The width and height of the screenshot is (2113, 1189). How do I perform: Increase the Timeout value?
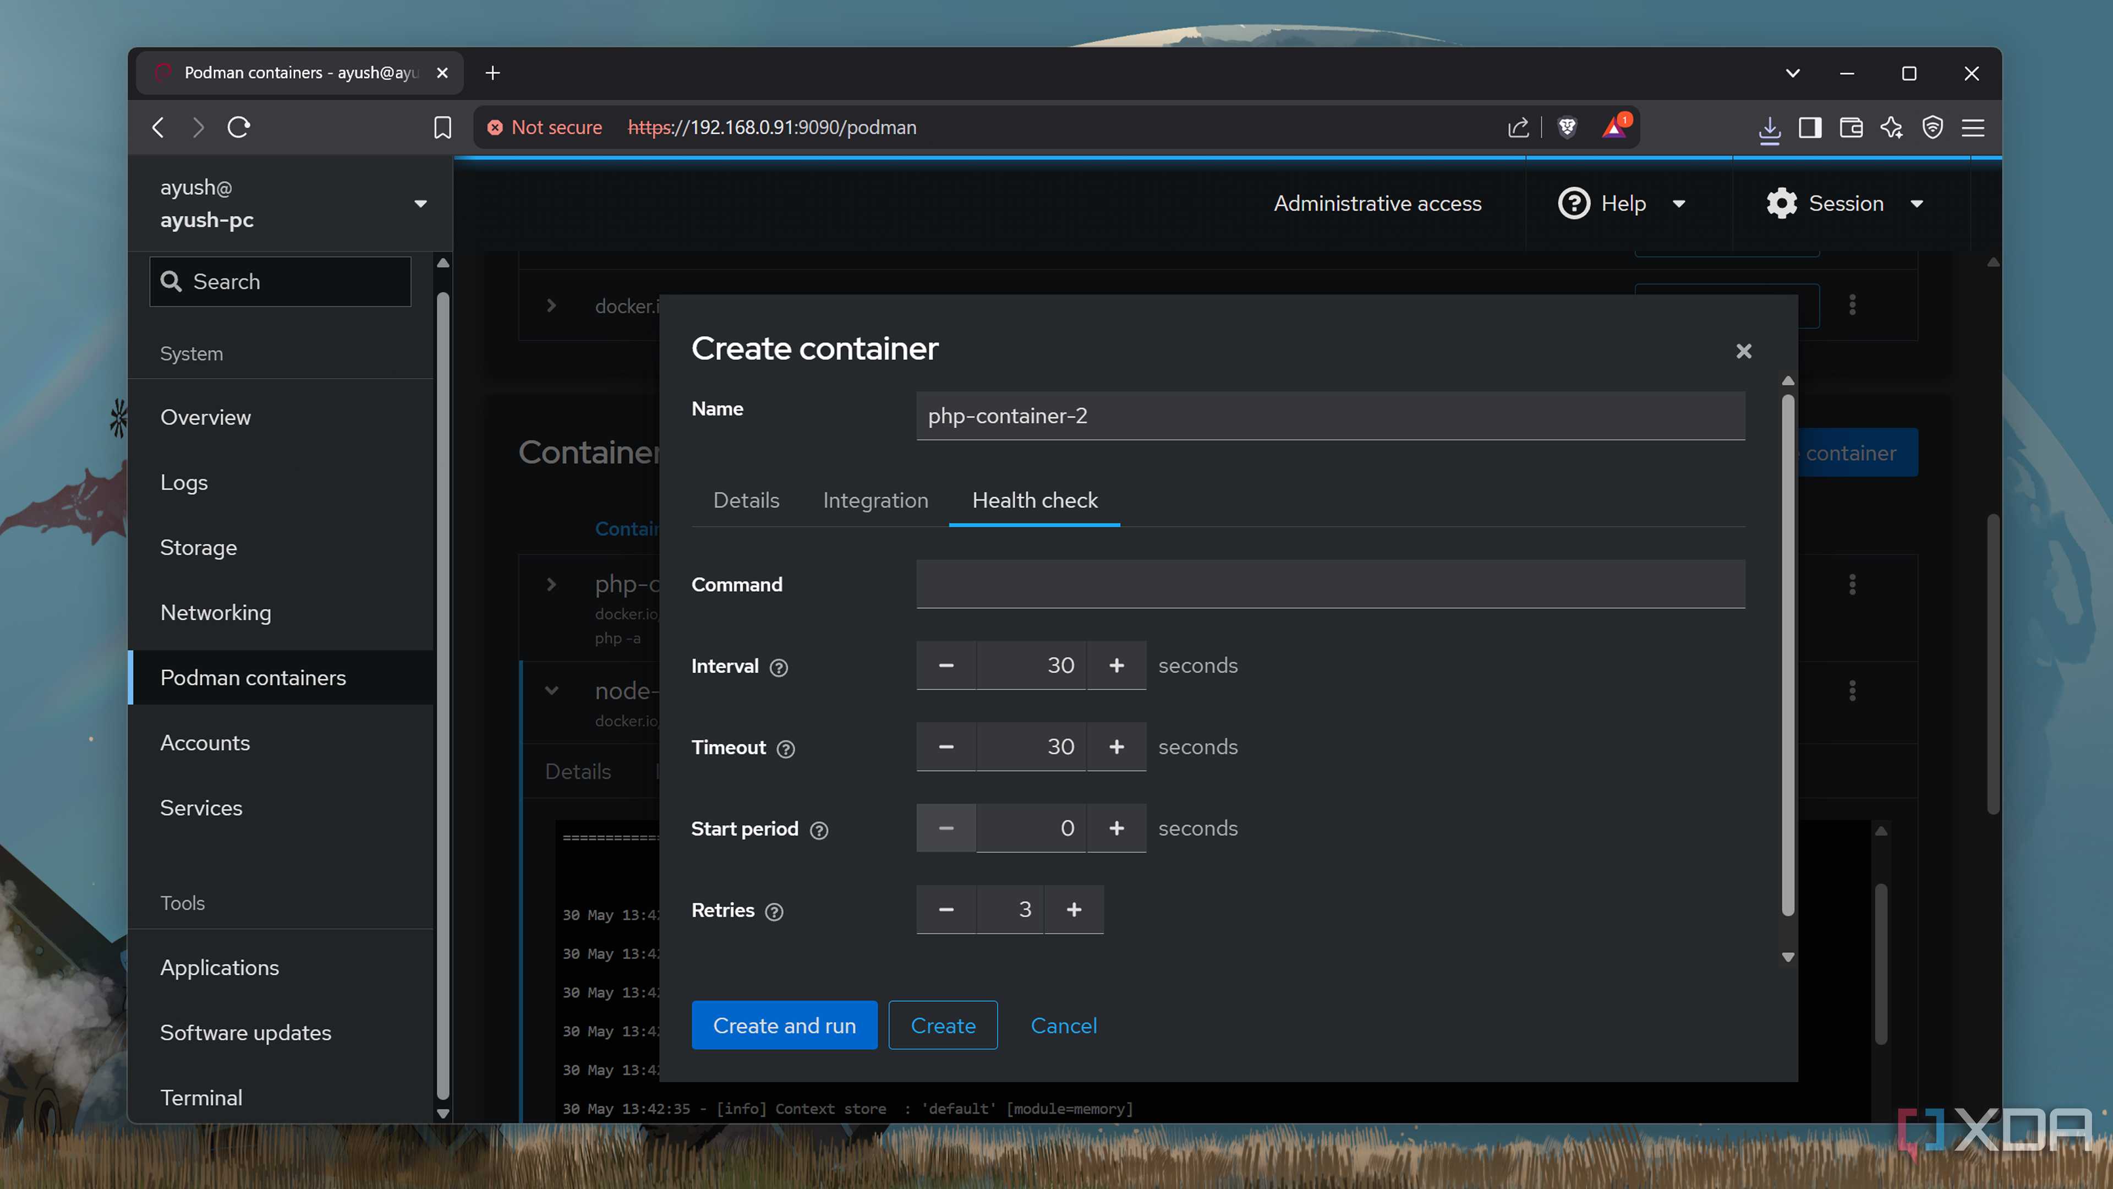coord(1116,747)
